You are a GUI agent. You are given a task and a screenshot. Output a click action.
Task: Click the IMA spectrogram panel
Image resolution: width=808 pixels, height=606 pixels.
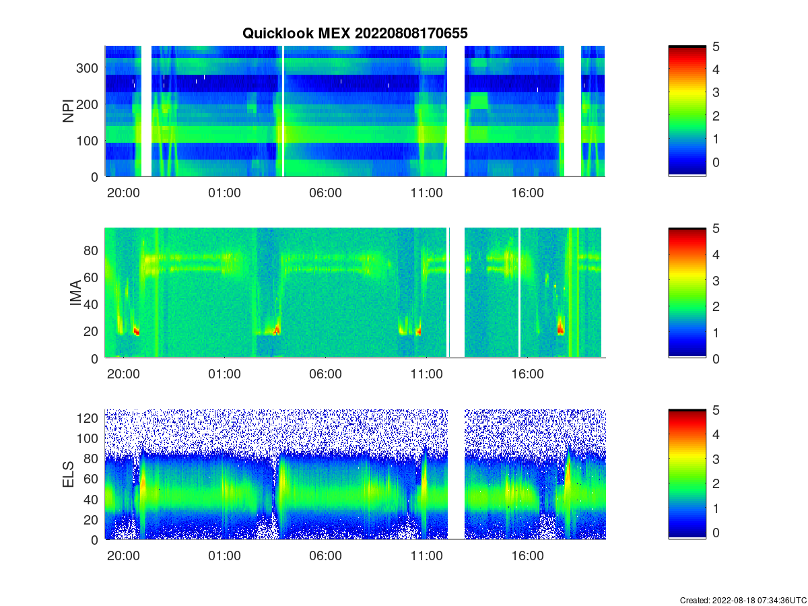[355, 293]
